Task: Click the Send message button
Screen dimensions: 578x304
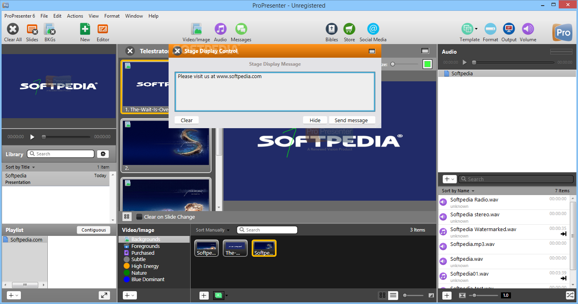Action: tap(351, 120)
